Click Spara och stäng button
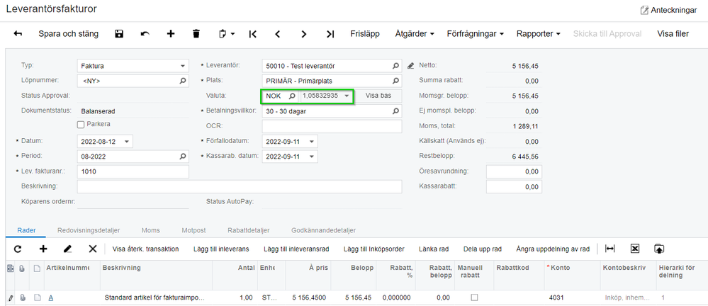This screenshot has width=708, height=306. 68,34
